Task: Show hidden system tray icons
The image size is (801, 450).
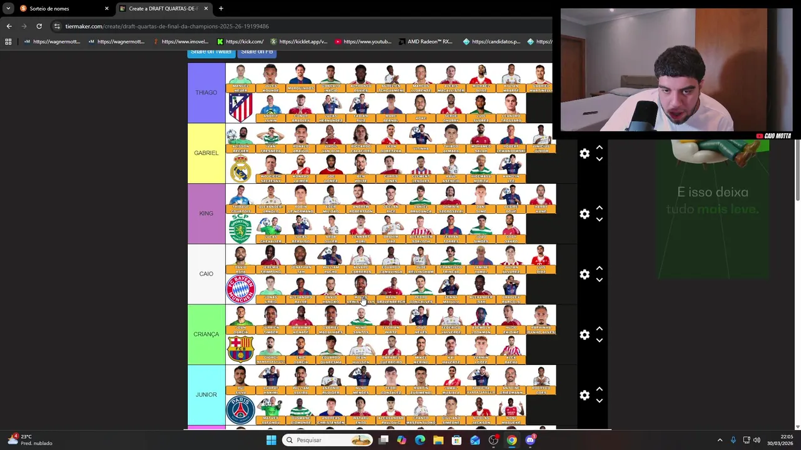Action: pos(720,440)
